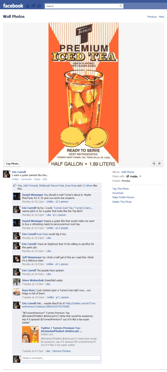Open the messages icon in header
The height and width of the screenshot is (372, 167).
point(34,6)
